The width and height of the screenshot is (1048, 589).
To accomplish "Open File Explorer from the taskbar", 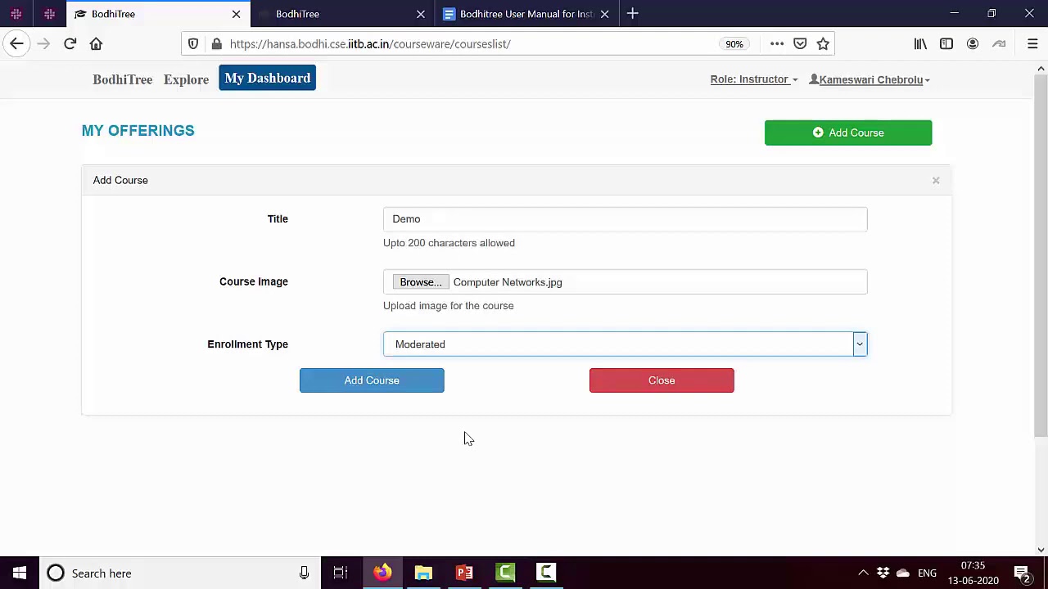I will 423,573.
